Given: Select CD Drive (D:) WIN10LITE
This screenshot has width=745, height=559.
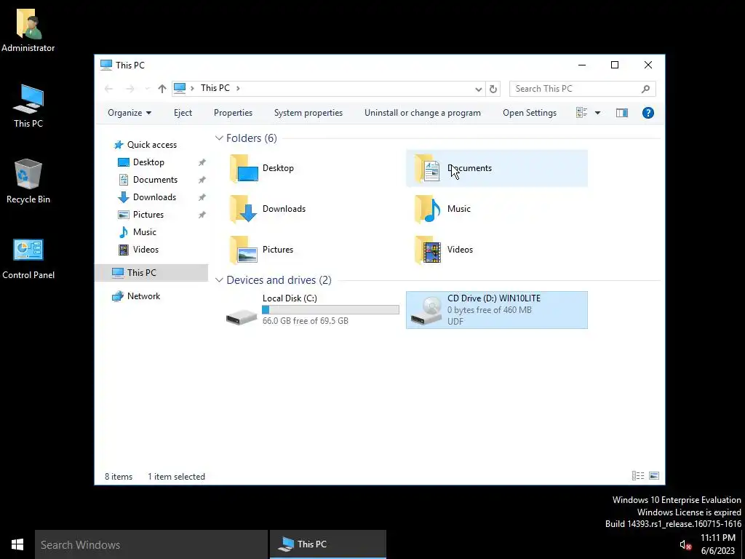Looking at the screenshot, I should pyautogui.click(x=496, y=310).
